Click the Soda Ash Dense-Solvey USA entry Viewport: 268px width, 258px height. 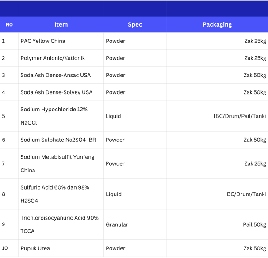click(61, 92)
